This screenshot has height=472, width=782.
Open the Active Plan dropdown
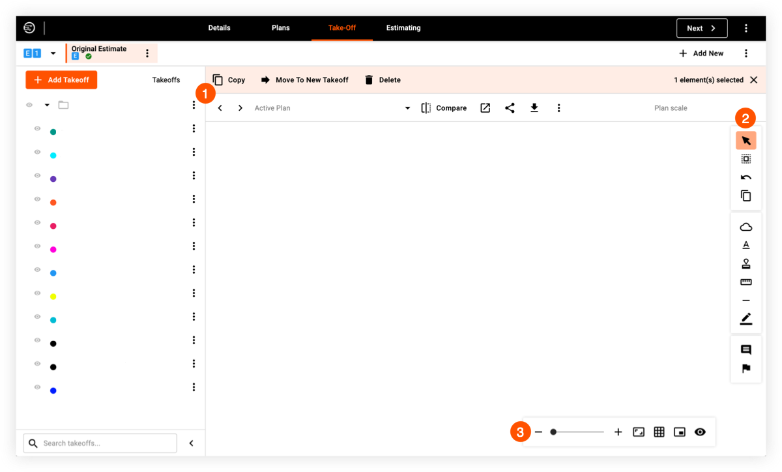[408, 108]
